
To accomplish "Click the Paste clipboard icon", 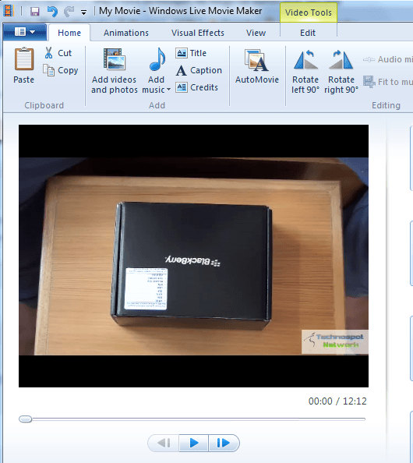I will (23, 59).
